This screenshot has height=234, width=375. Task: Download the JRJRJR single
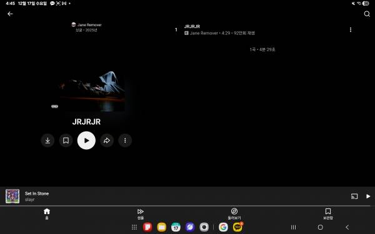[47, 140]
